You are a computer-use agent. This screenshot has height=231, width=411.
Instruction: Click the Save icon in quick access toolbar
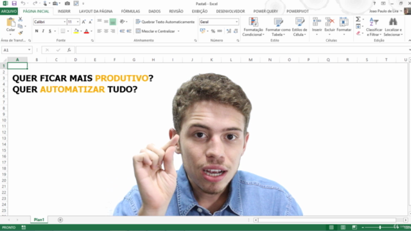point(14,3)
